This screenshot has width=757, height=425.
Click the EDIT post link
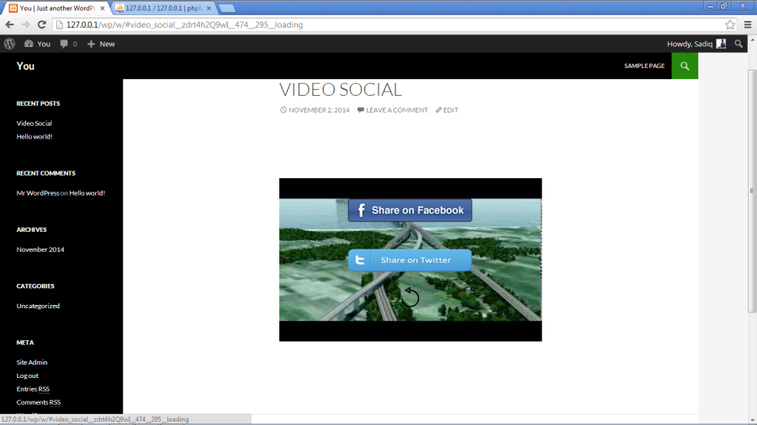tap(451, 110)
